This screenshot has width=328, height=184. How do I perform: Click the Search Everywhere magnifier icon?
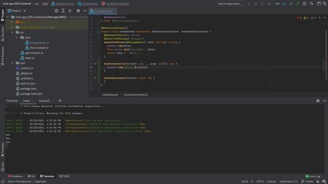pos(324,4)
